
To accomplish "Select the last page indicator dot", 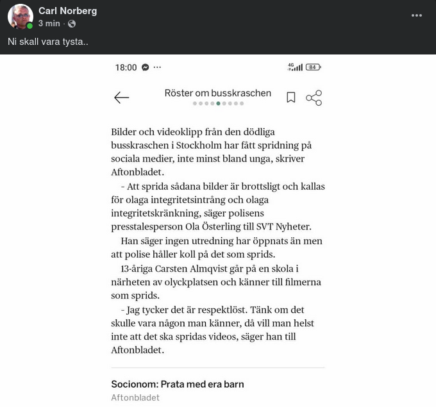I will click(x=241, y=103).
